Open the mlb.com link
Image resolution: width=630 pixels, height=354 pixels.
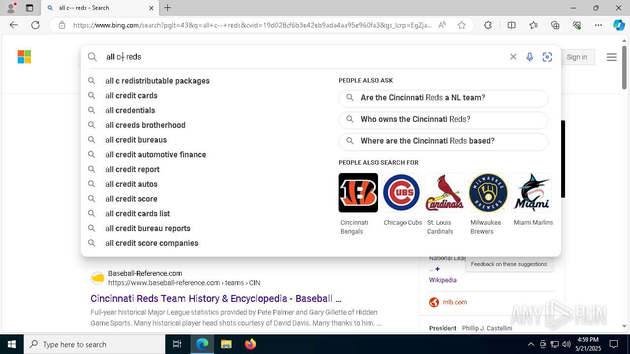[x=455, y=302]
